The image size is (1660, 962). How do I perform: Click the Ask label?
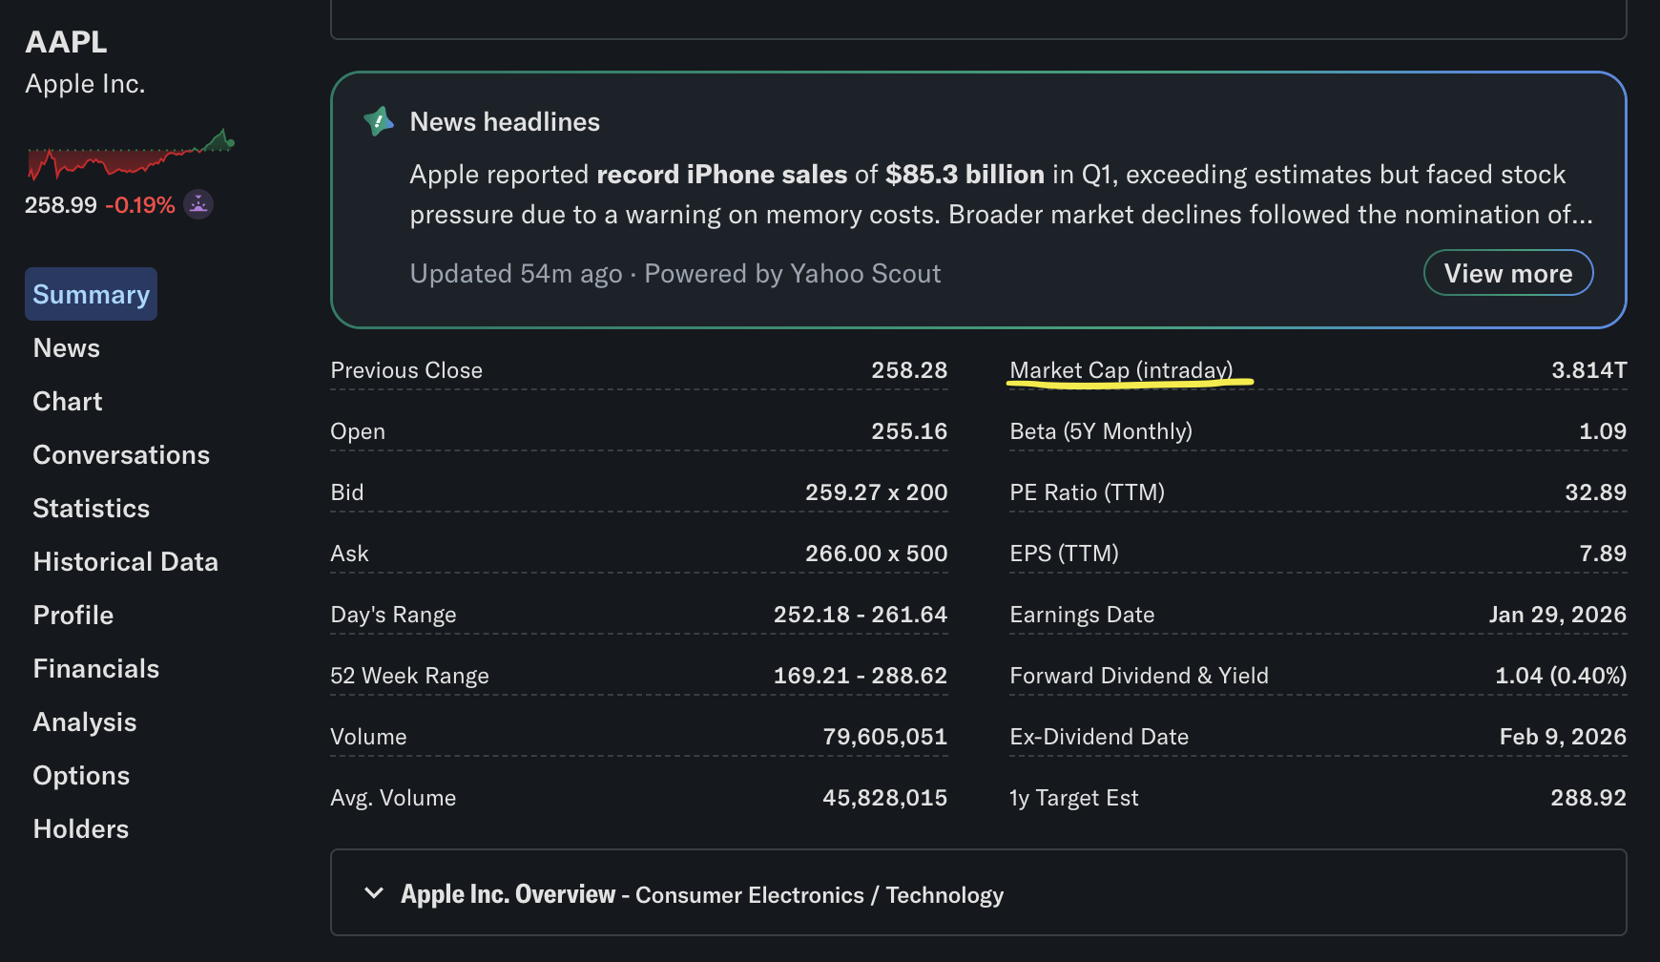pyautogui.click(x=349, y=554)
